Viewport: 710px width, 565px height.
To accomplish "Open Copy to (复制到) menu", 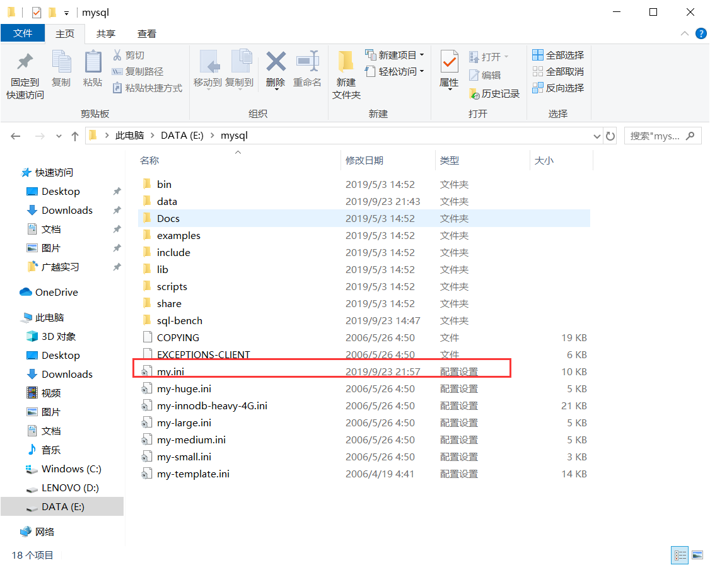I will click(239, 71).
